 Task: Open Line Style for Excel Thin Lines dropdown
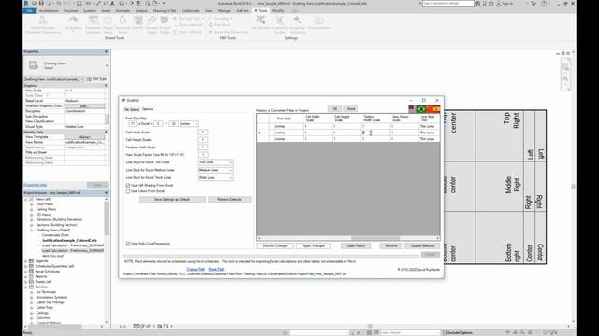pos(216,162)
